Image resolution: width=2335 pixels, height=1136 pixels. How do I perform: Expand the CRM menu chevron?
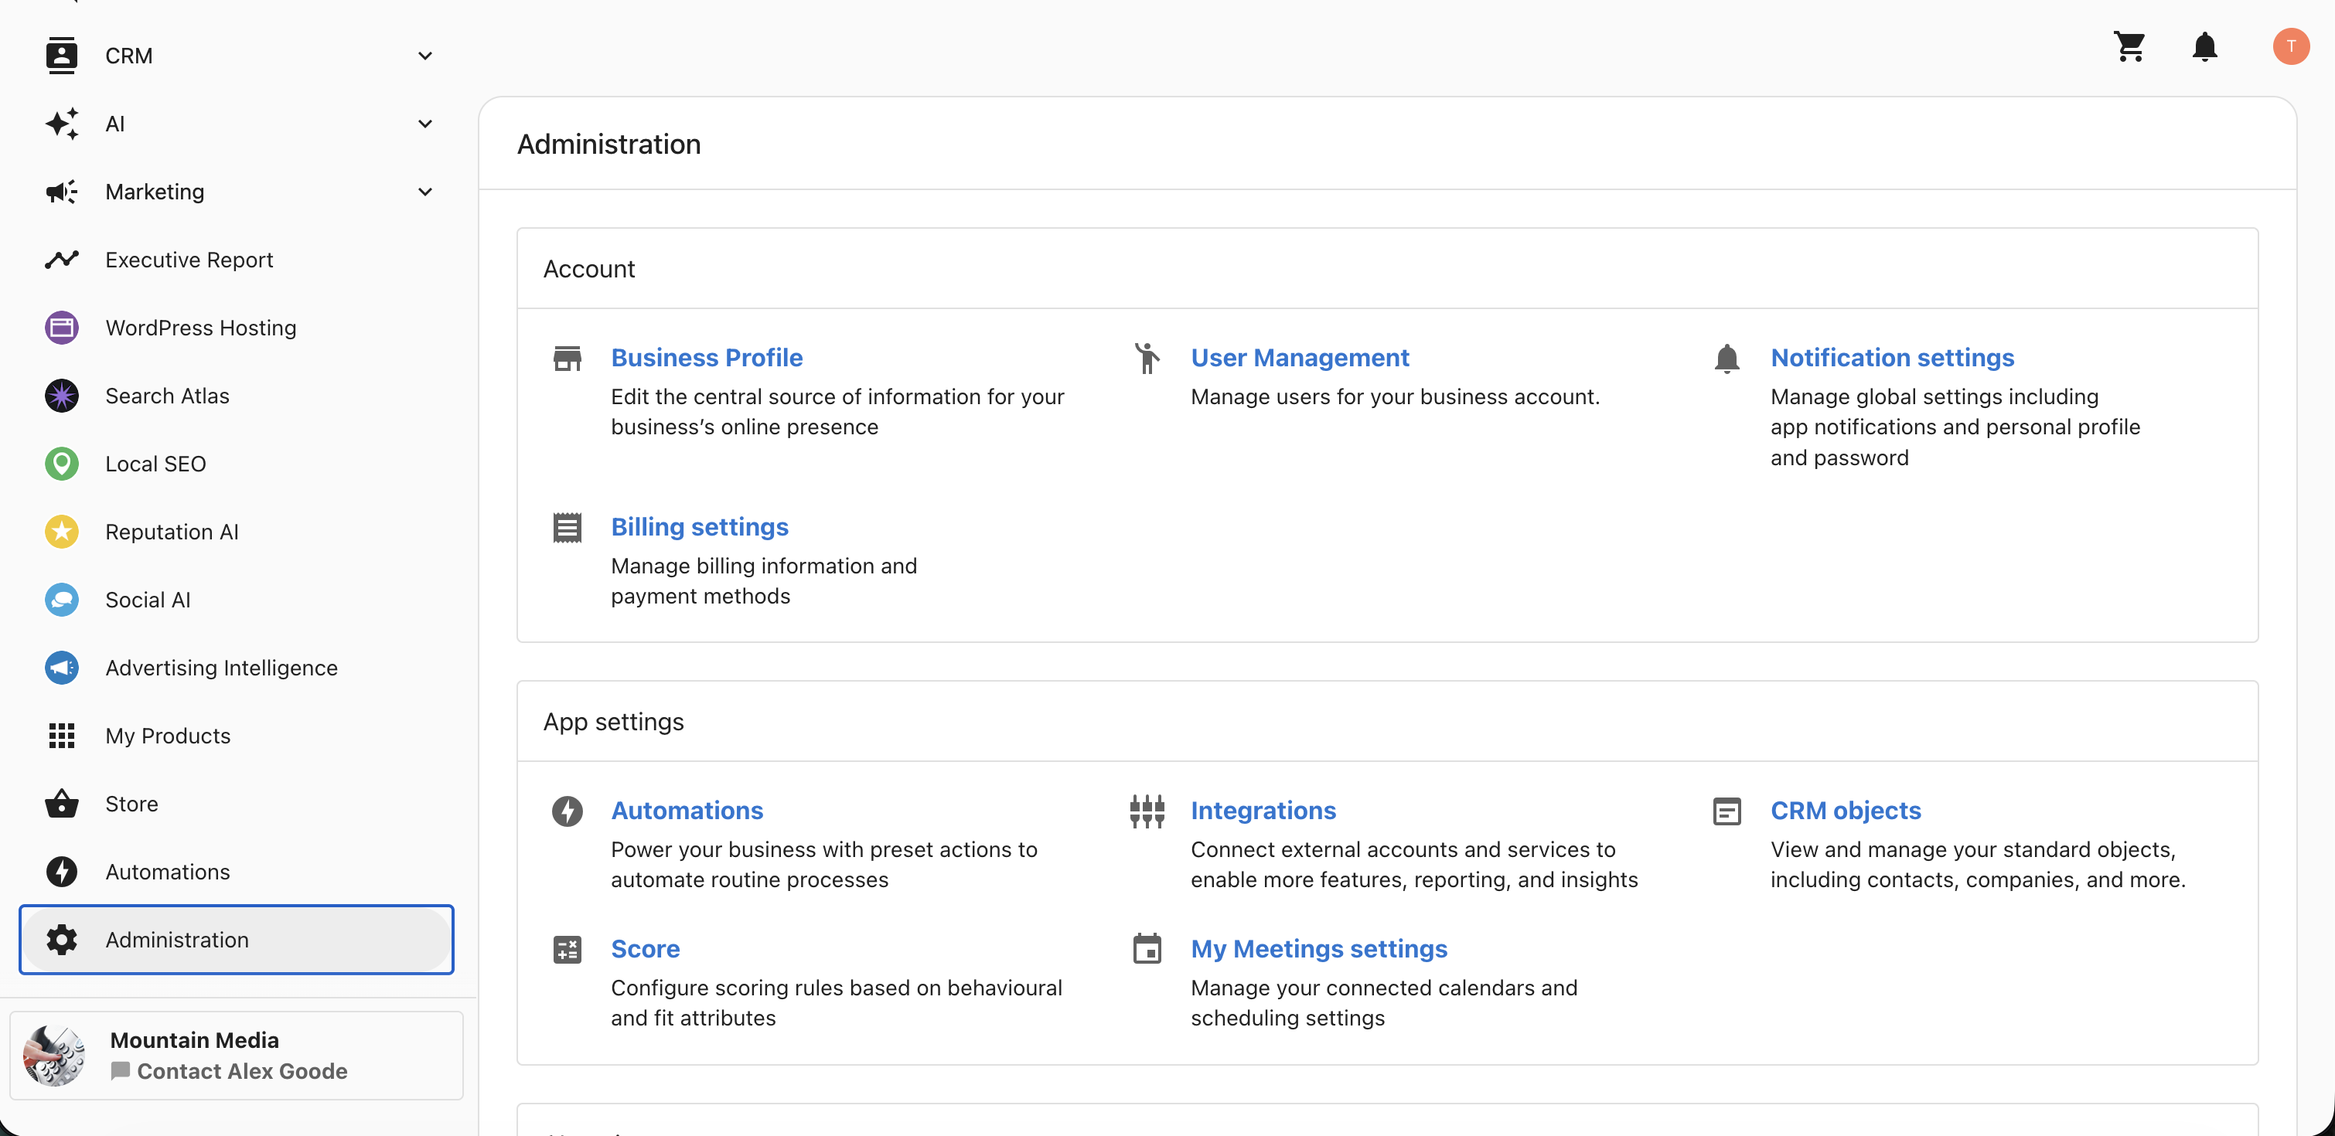point(425,56)
